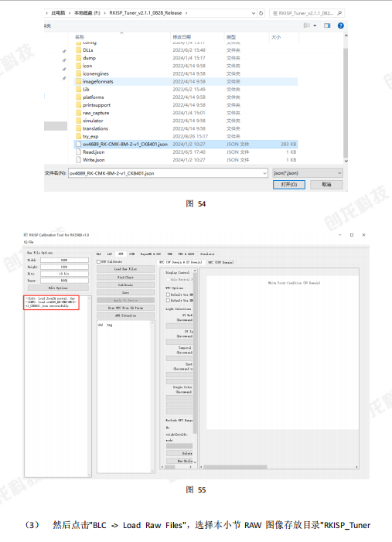The width and height of the screenshot is (392, 542).
Task: Click the view layout options icon
Action: tap(307, 26)
